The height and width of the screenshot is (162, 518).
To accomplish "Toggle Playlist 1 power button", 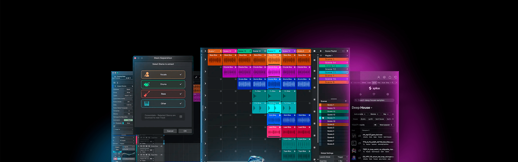I will (x=321, y=56).
